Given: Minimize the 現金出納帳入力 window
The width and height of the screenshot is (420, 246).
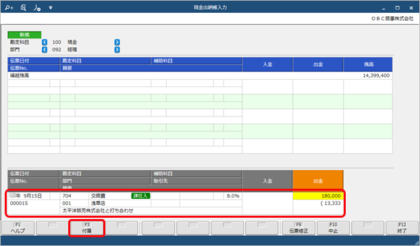Looking at the screenshot, I should click(x=384, y=8).
